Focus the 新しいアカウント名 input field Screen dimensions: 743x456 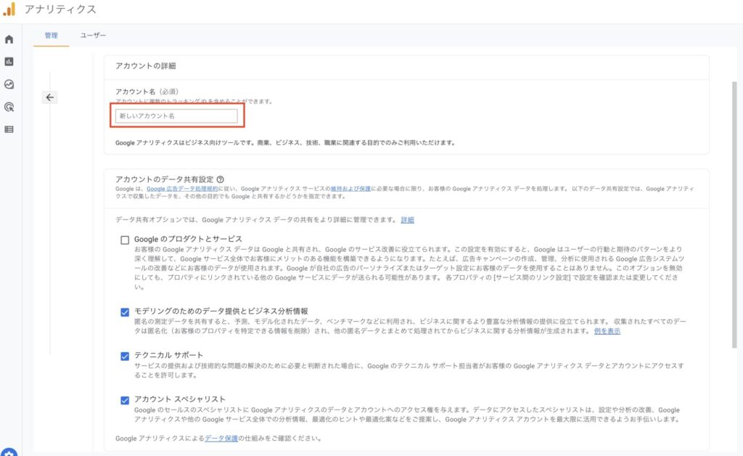[x=176, y=115]
